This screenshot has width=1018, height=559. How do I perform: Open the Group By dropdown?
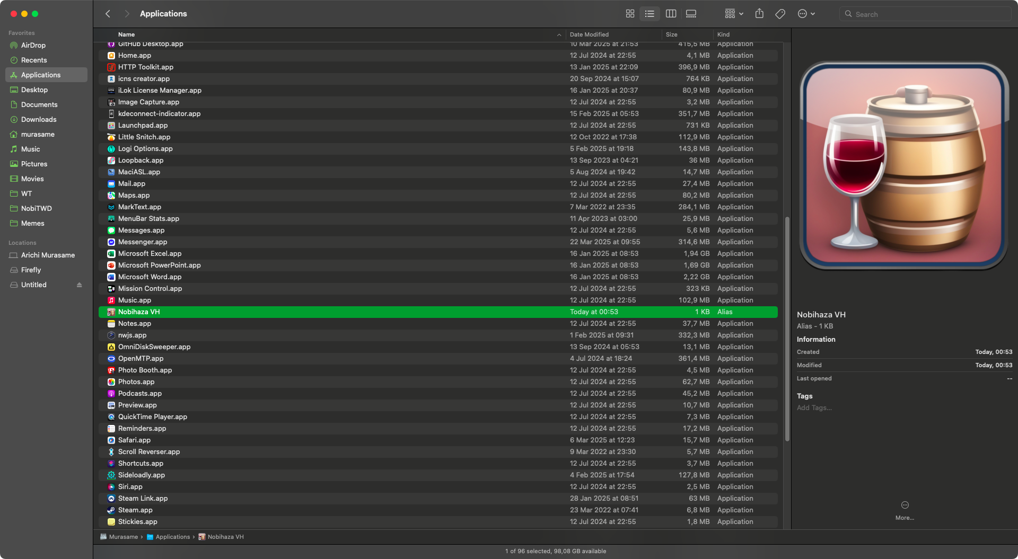point(734,14)
